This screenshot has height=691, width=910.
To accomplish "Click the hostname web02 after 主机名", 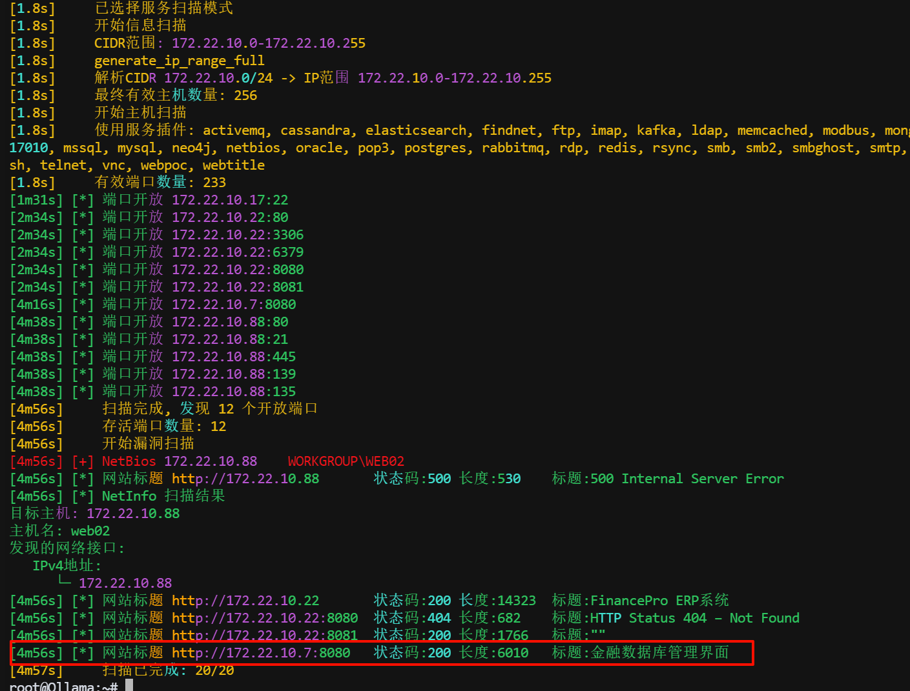I will click(x=90, y=531).
